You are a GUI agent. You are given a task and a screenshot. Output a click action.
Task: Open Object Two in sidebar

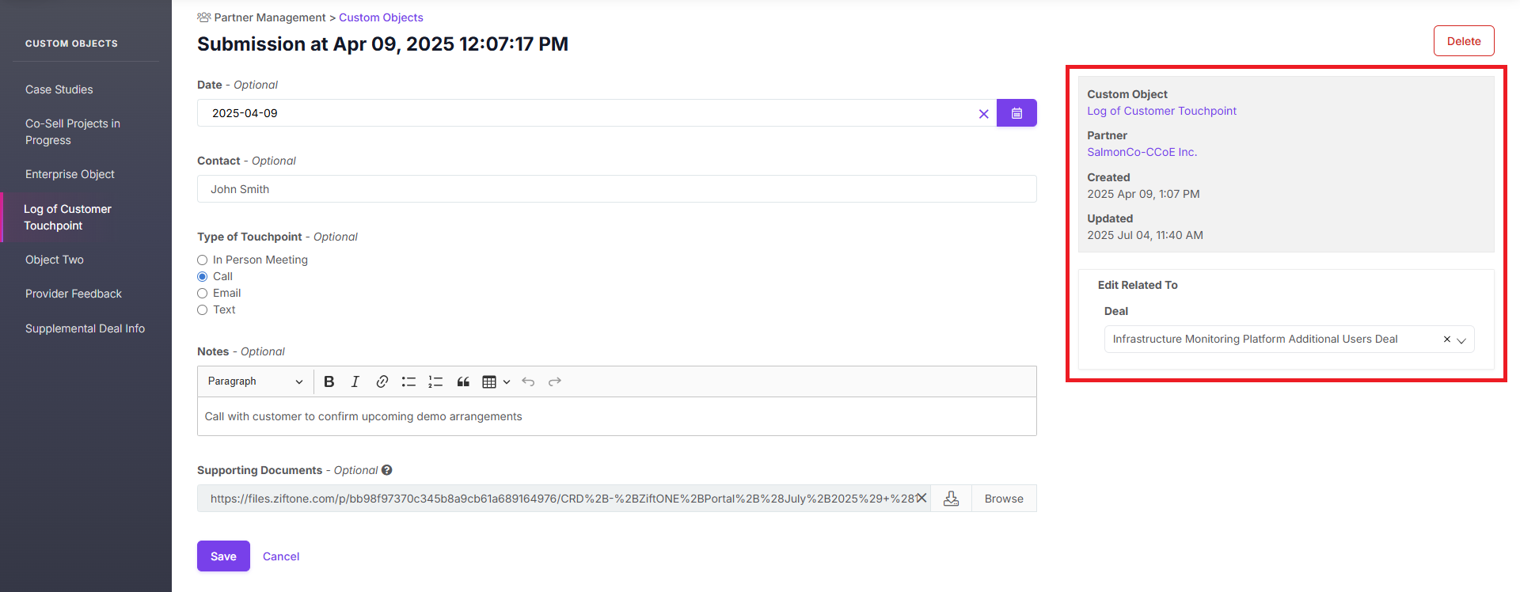coord(55,260)
